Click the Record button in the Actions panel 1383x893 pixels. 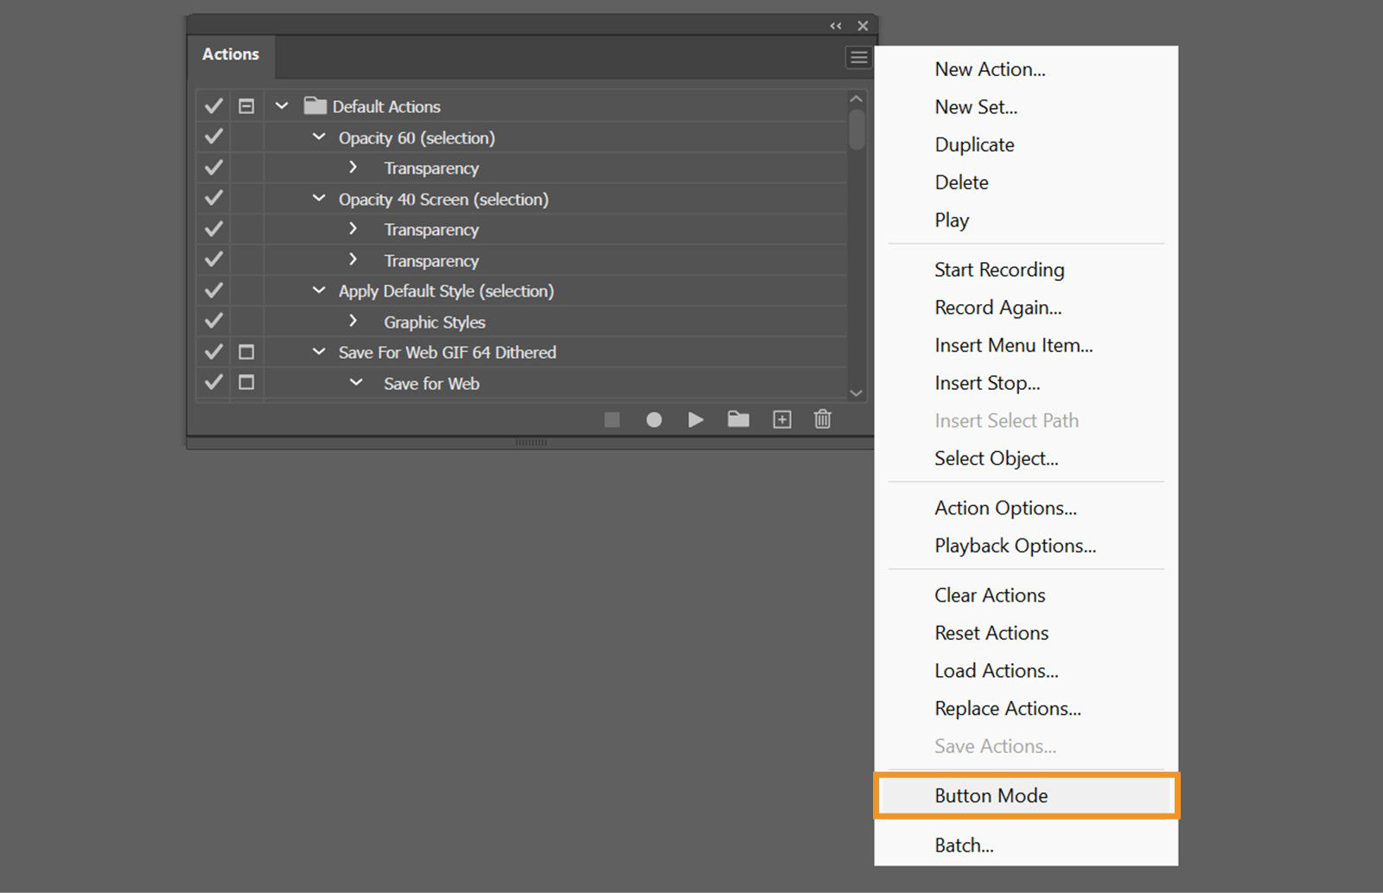coord(654,419)
